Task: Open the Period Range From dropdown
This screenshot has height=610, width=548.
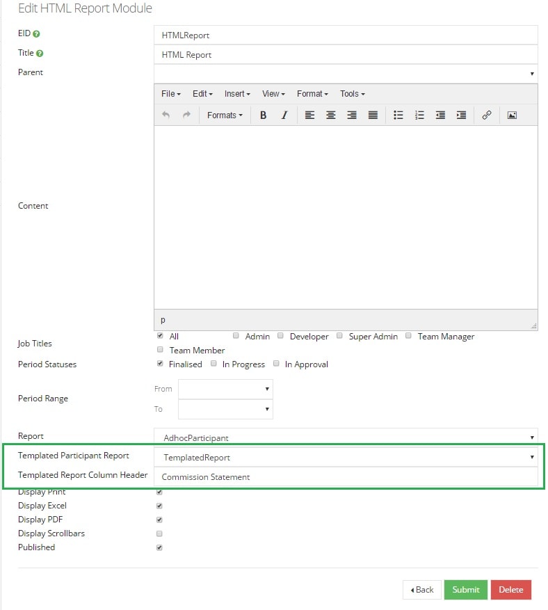Action: point(225,389)
